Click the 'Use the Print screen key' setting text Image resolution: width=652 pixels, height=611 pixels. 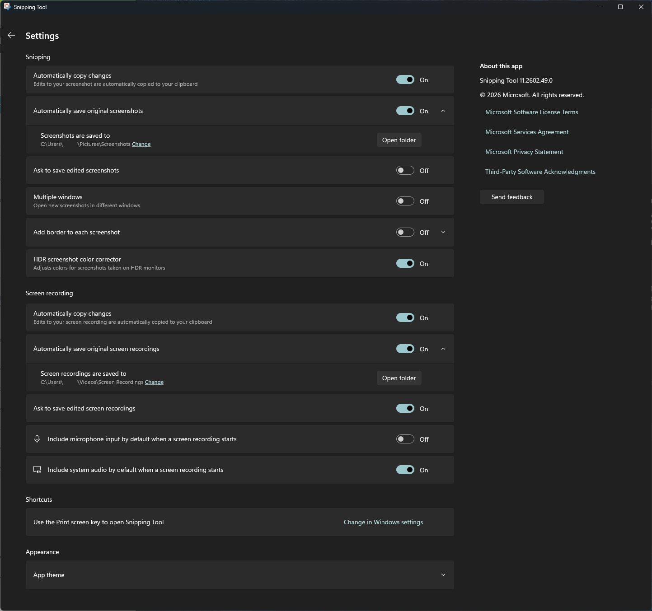tap(99, 522)
